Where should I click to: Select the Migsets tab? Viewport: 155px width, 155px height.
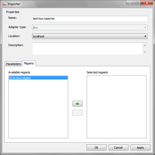(x=29, y=63)
